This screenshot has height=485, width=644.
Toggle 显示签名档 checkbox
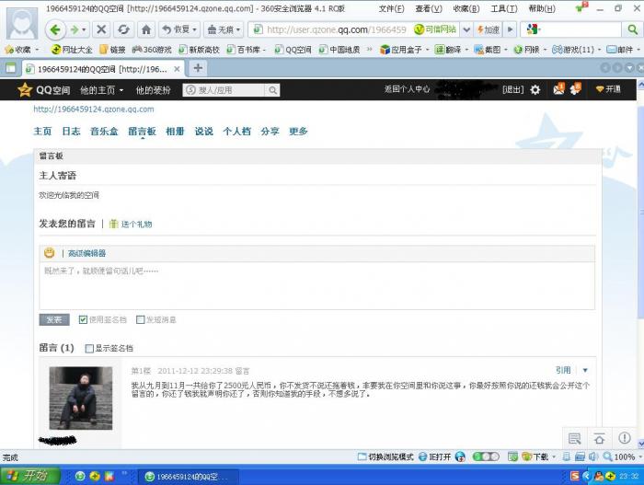[89, 349]
